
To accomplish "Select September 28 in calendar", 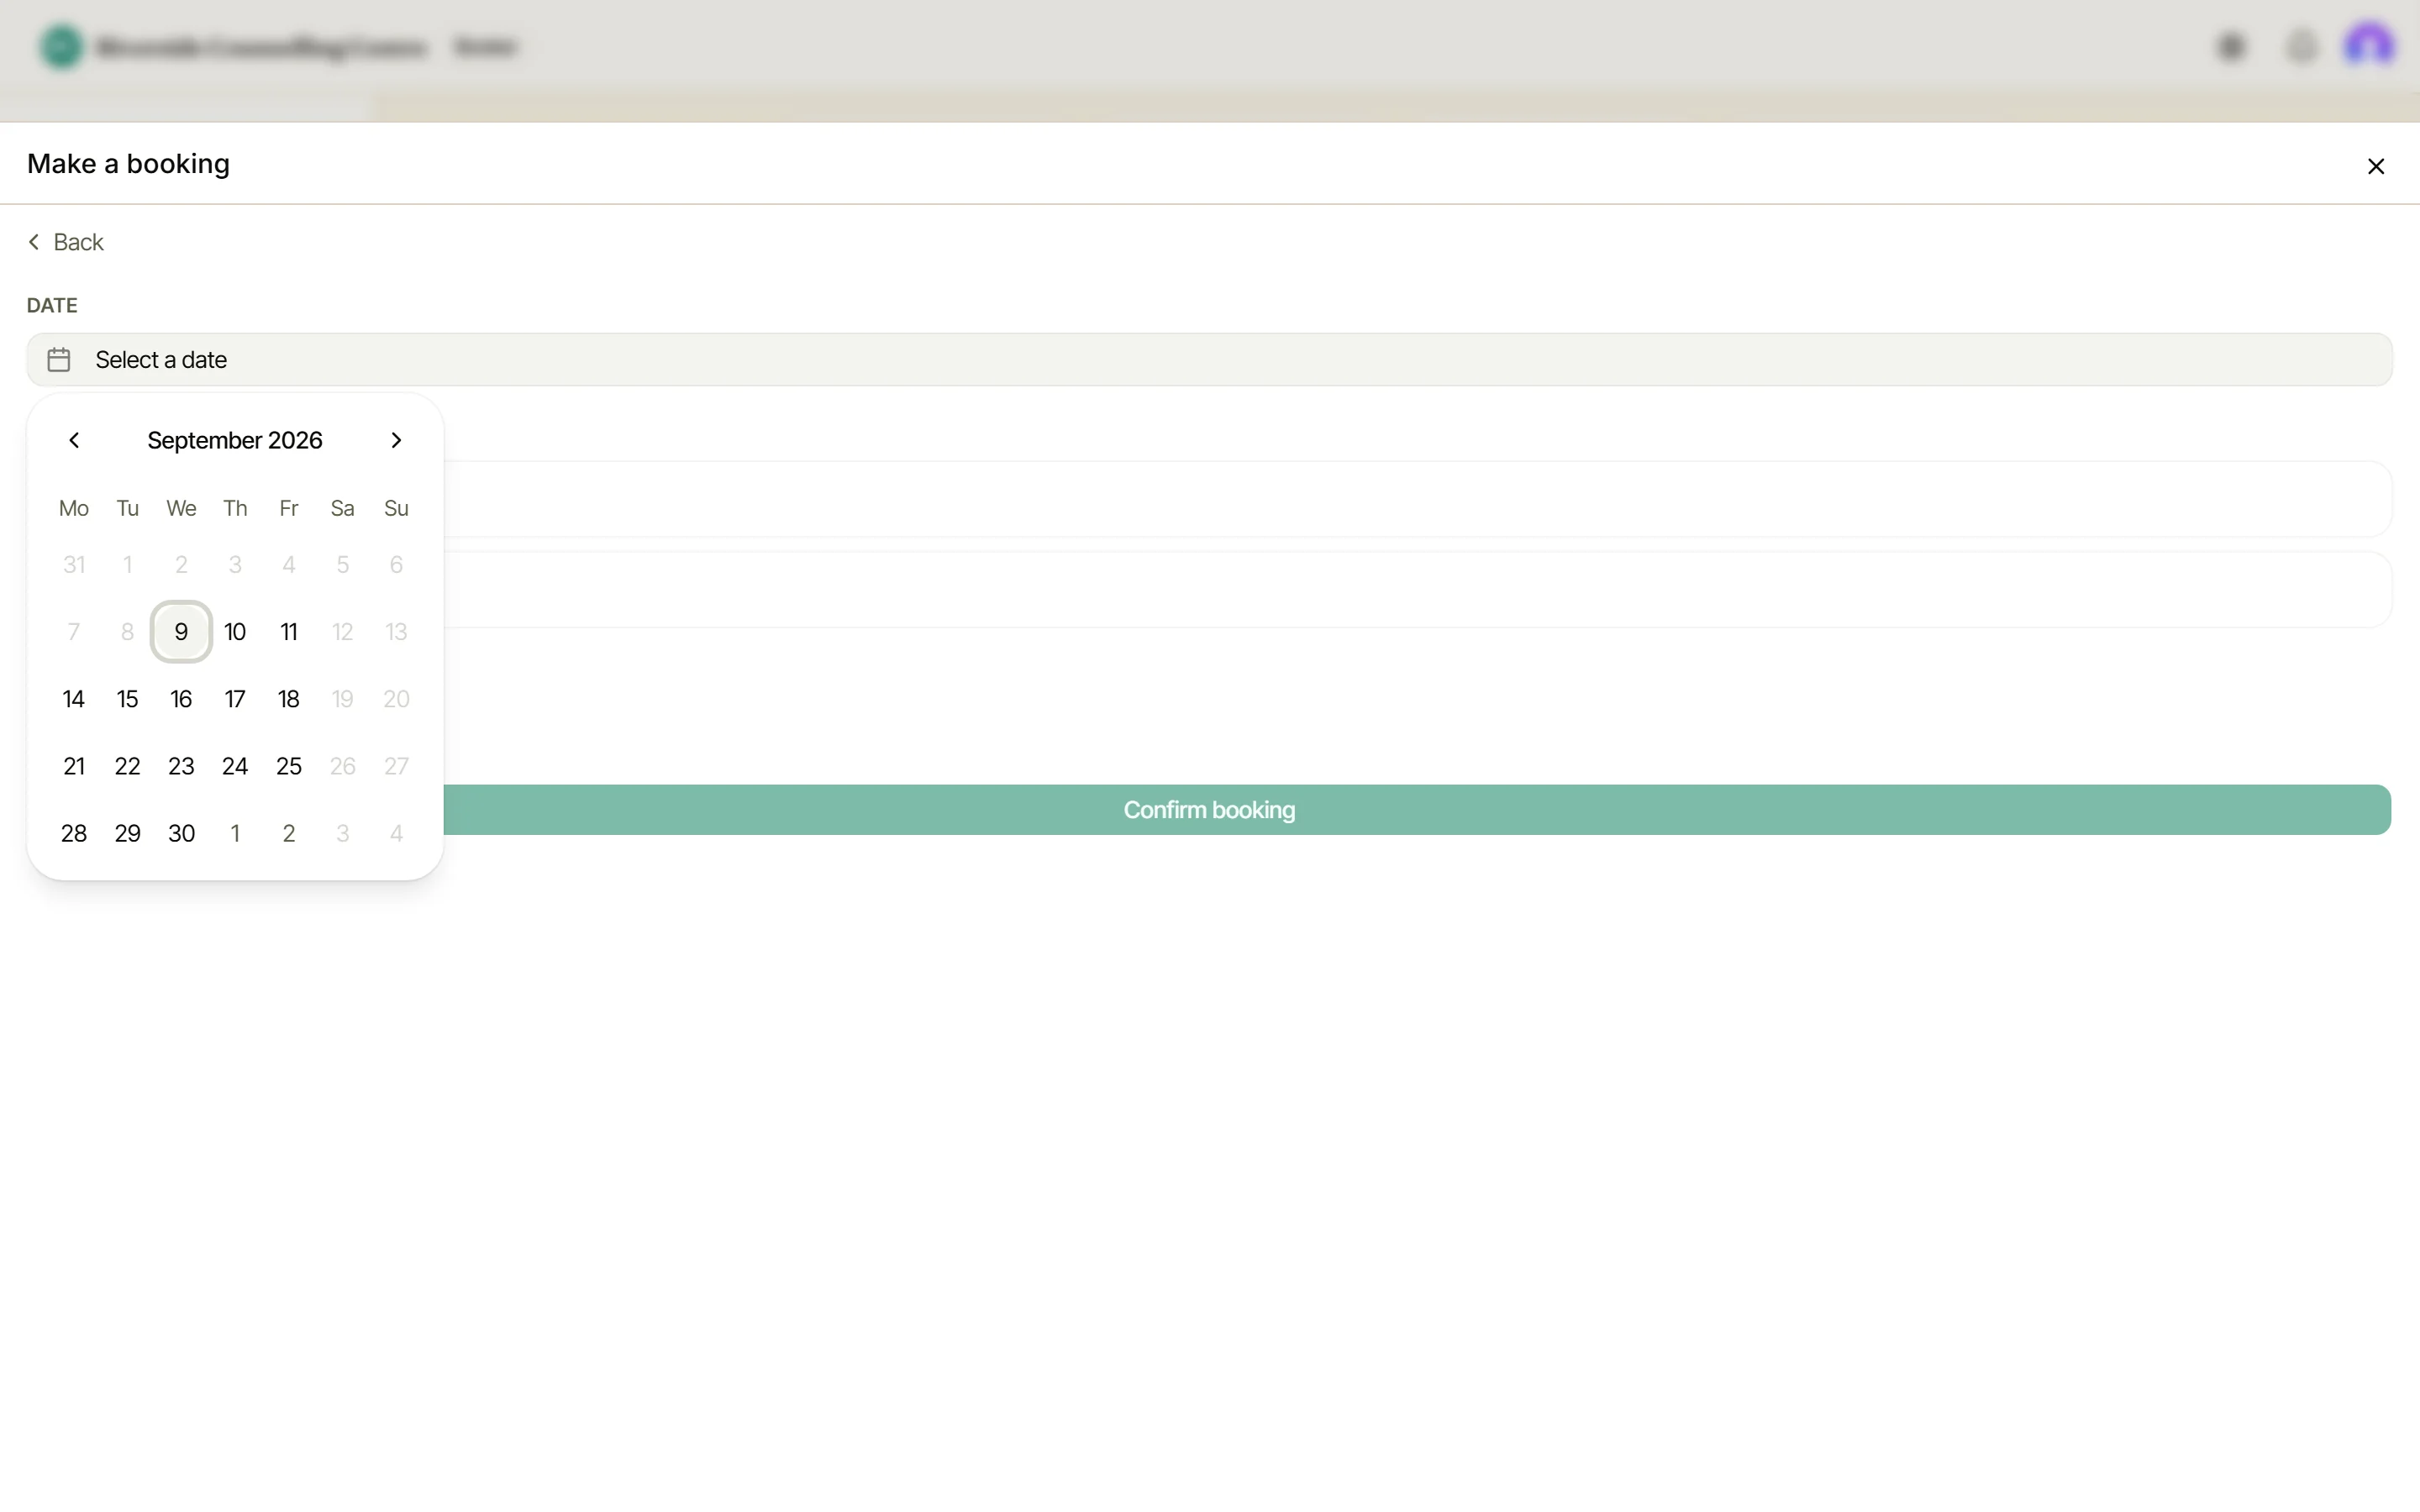I will tap(74, 833).
